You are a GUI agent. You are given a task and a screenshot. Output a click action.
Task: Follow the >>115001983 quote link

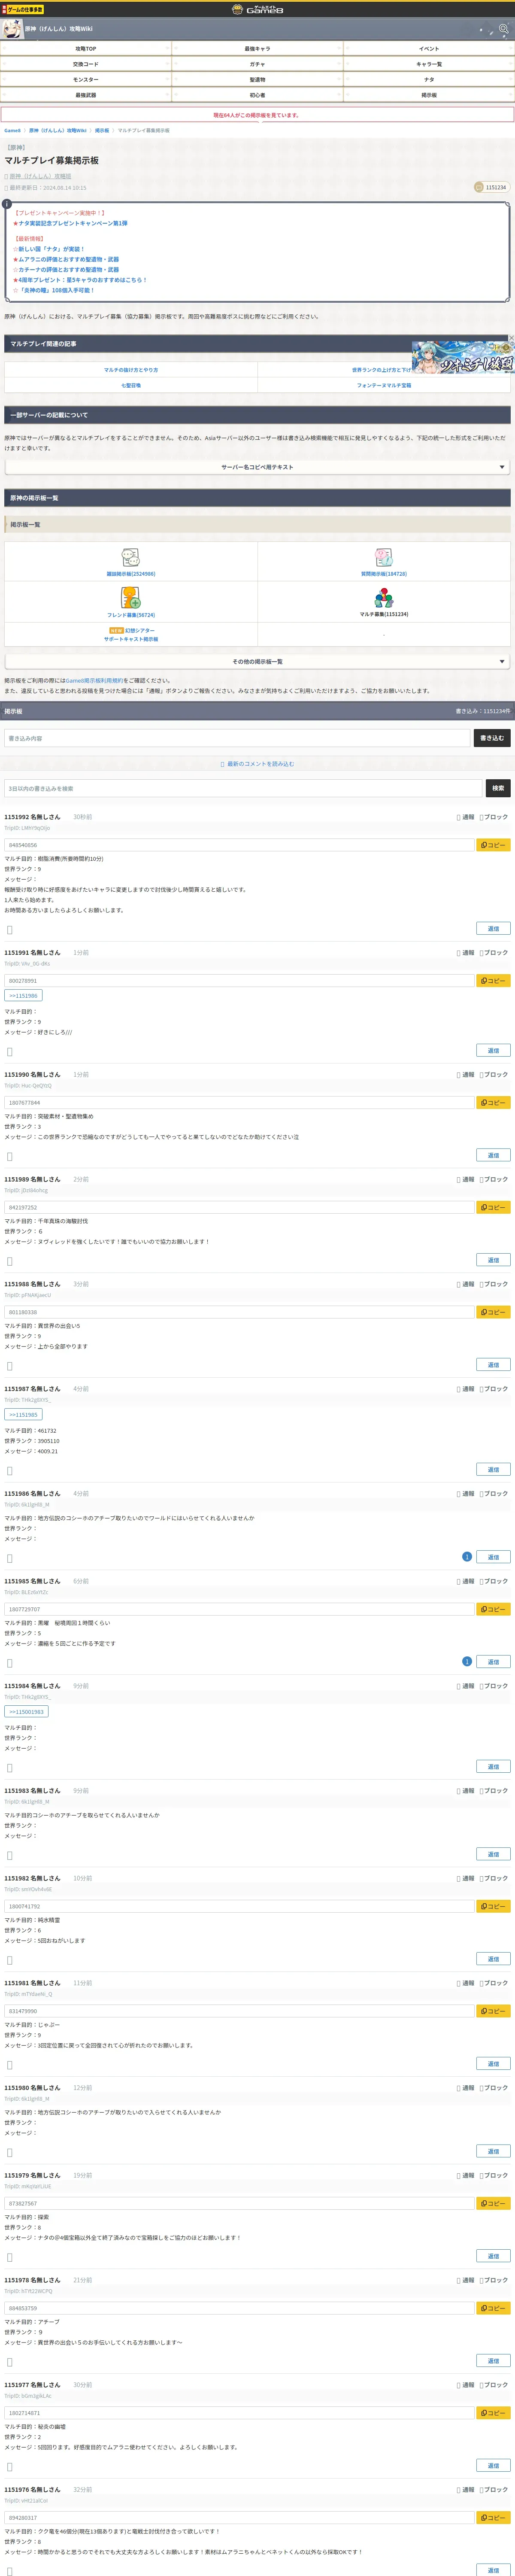26,1712
